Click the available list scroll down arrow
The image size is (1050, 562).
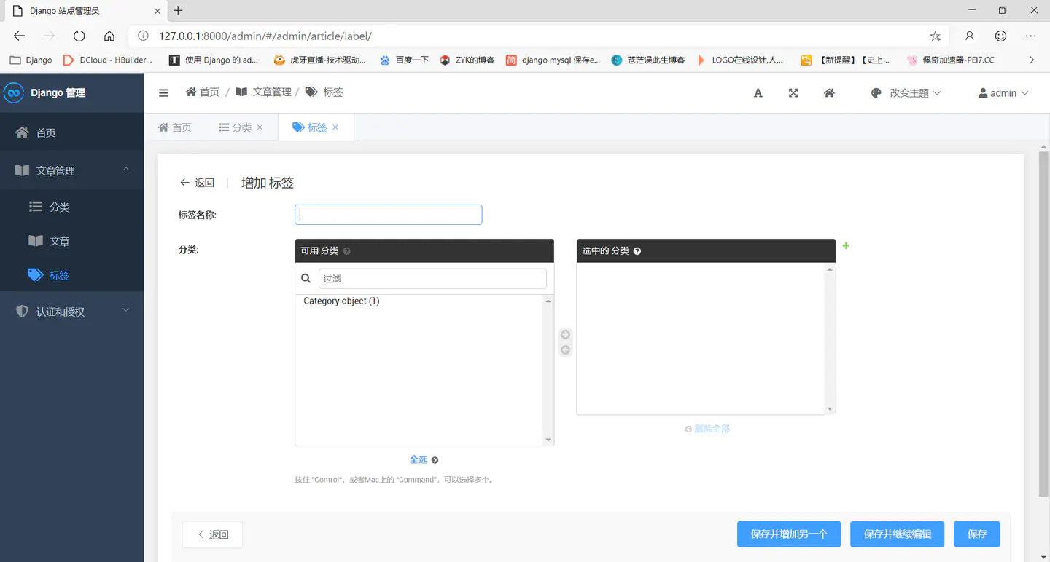[548, 440]
